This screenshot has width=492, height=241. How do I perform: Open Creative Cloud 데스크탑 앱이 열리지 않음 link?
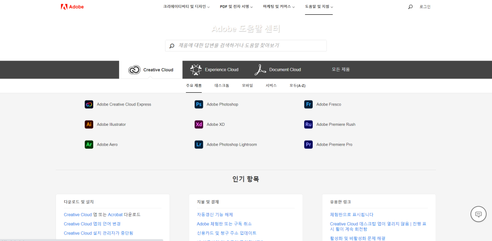tap(378, 227)
